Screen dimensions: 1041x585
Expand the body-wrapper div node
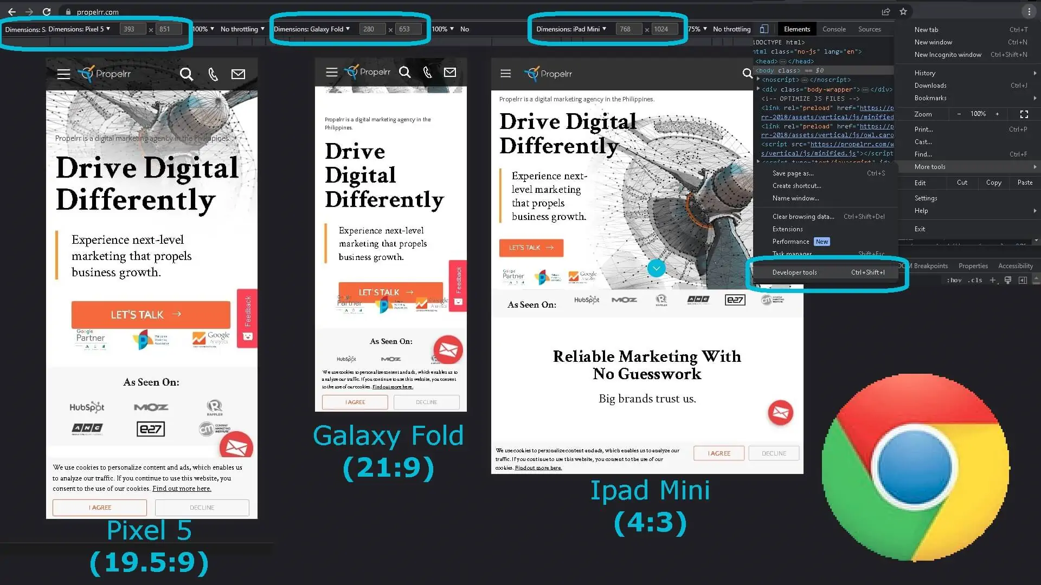pyautogui.click(x=758, y=89)
